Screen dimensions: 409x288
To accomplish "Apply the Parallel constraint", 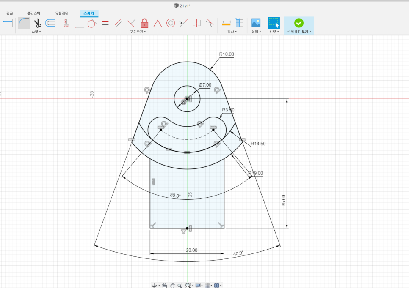I will click(119, 23).
